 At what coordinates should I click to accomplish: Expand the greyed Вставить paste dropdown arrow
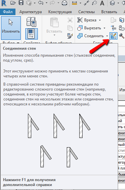click(54, 35)
